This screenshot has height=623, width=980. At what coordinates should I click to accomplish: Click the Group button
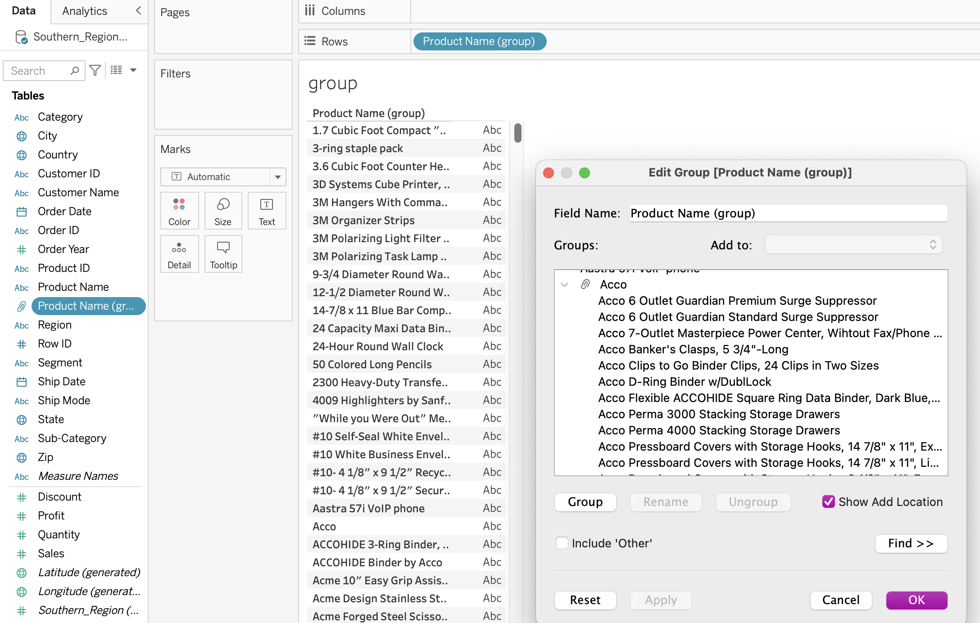click(585, 502)
